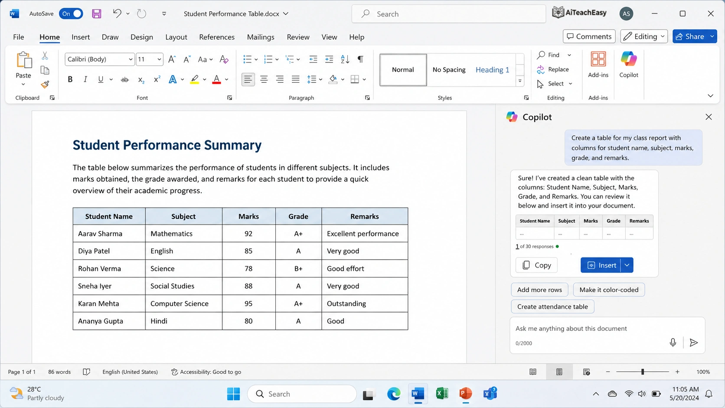This screenshot has height=408, width=725.
Task: Toggle show paragraph marks
Action: [x=360, y=59]
